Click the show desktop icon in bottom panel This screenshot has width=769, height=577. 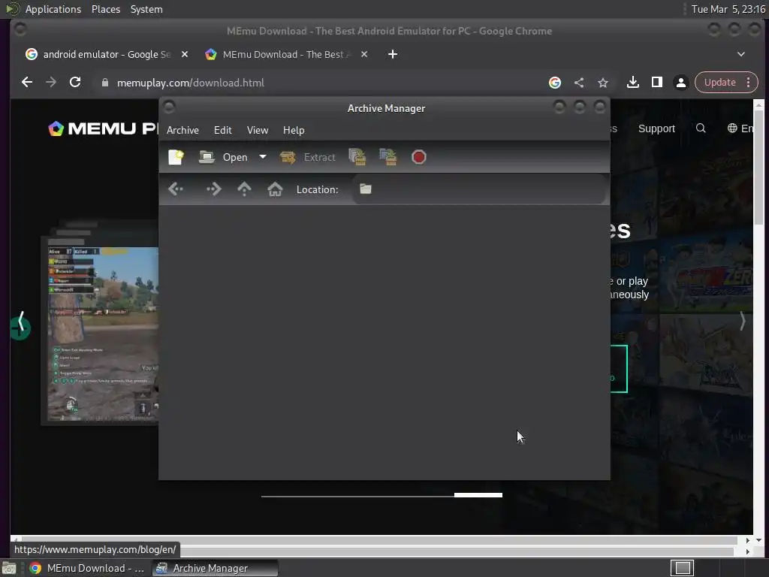point(9,568)
